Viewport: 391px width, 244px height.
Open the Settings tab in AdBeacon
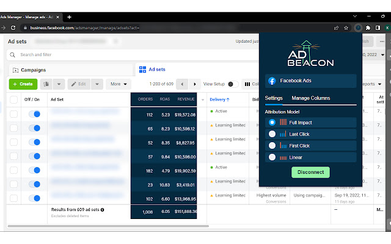click(274, 98)
